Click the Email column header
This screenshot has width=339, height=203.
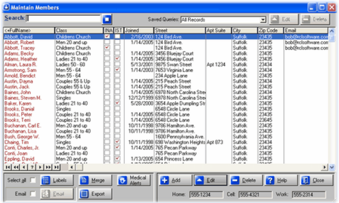coord(306,31)
